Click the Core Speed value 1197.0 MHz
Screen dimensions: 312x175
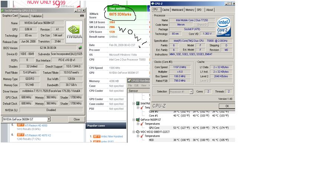point(180,67)
